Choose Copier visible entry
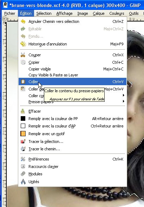The width and height of the screenshot is (144, 207). click(x=73, y=69)
